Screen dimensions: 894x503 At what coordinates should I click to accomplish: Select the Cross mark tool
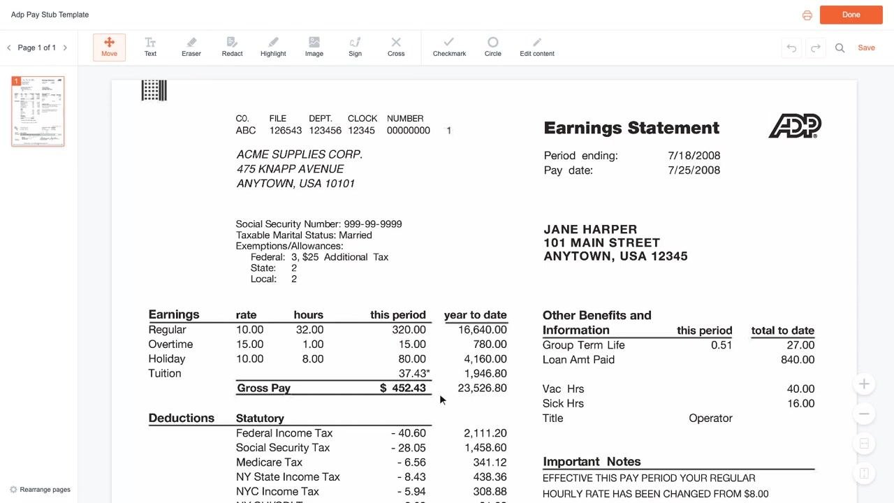tap(396, 47)
